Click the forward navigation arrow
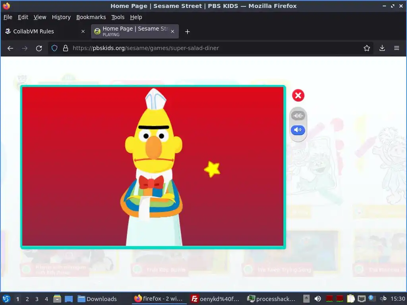 click(x=24, y=48)
